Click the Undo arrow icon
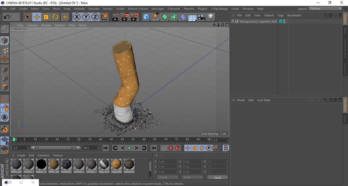Viewport: 348px width, 186px height. 7,17
